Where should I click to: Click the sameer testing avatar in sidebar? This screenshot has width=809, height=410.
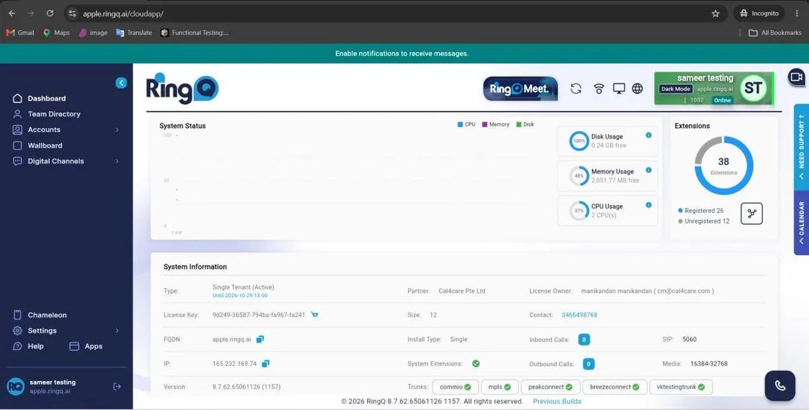pos(16,386)
